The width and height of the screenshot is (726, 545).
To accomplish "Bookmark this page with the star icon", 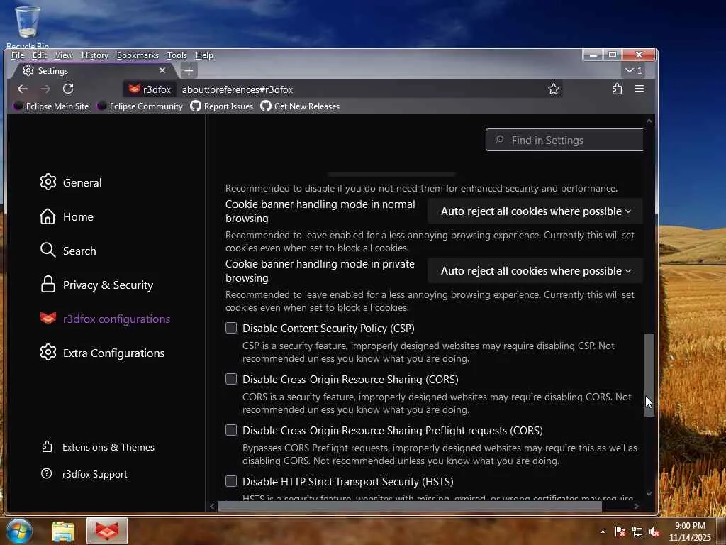I will point(553,89).
